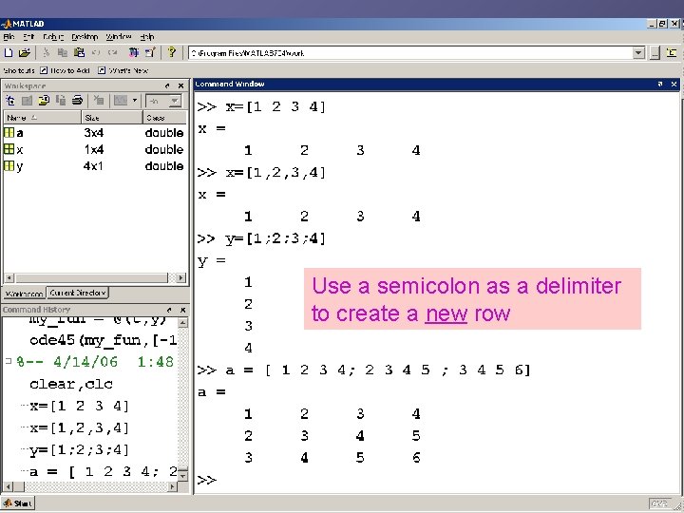684x513 pixels.
Task: Sort workspace by the Class column header
Action: [165, 118]
